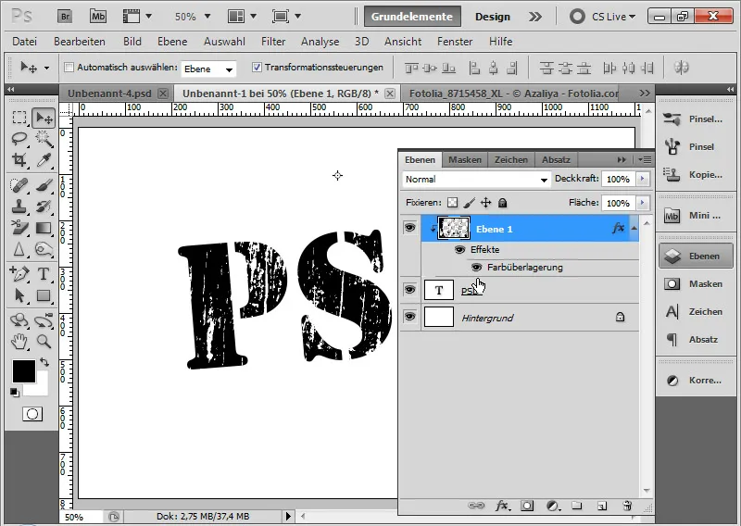Select the Rectangle shape tool
Screen dimensions: 741x526
point(44,295)
